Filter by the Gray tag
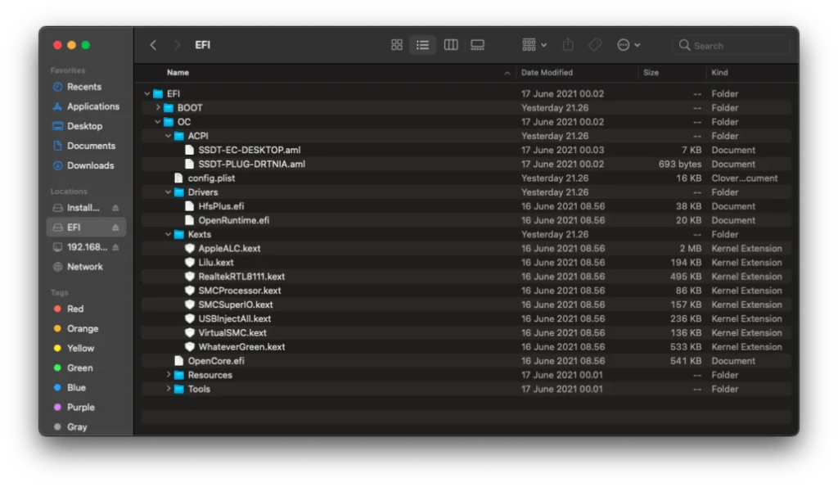838x487 pixels. [x=70, y=427]
